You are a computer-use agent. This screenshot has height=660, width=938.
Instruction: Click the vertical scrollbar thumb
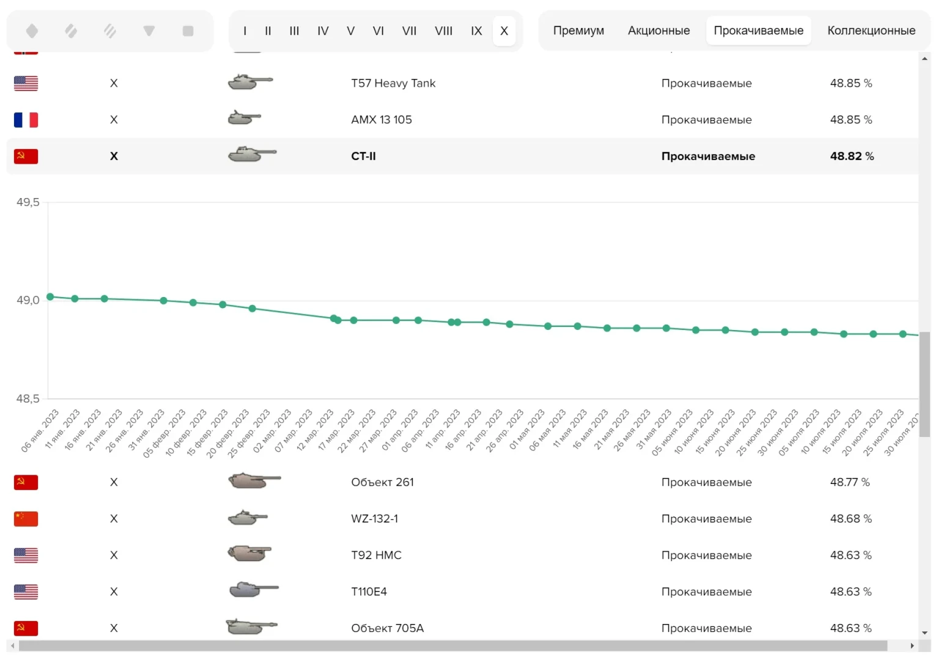tap(925, 385)
